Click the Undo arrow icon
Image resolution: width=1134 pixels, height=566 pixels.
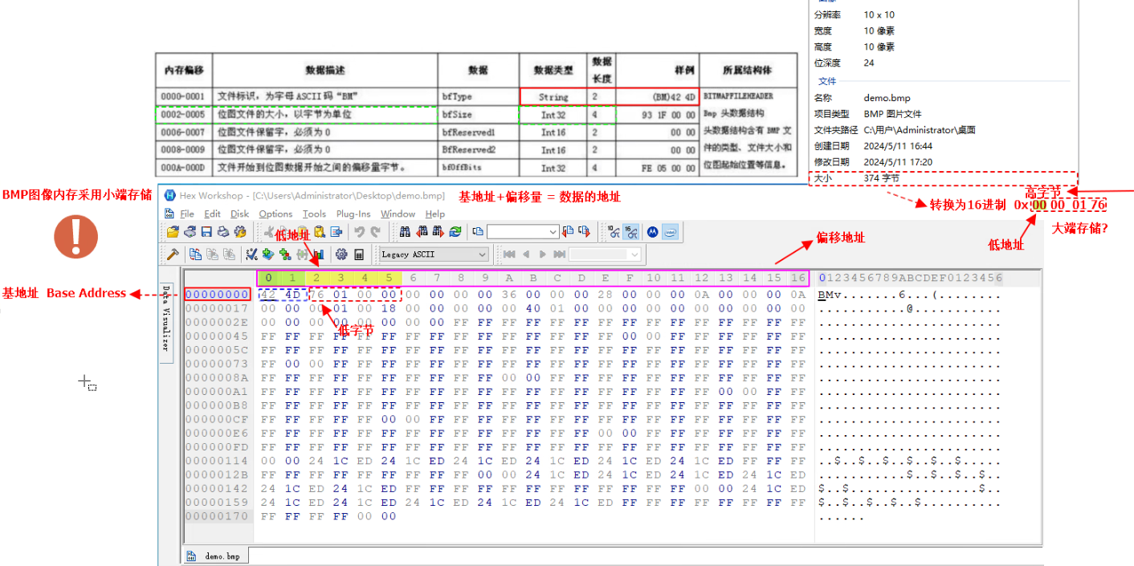[359, 231]
